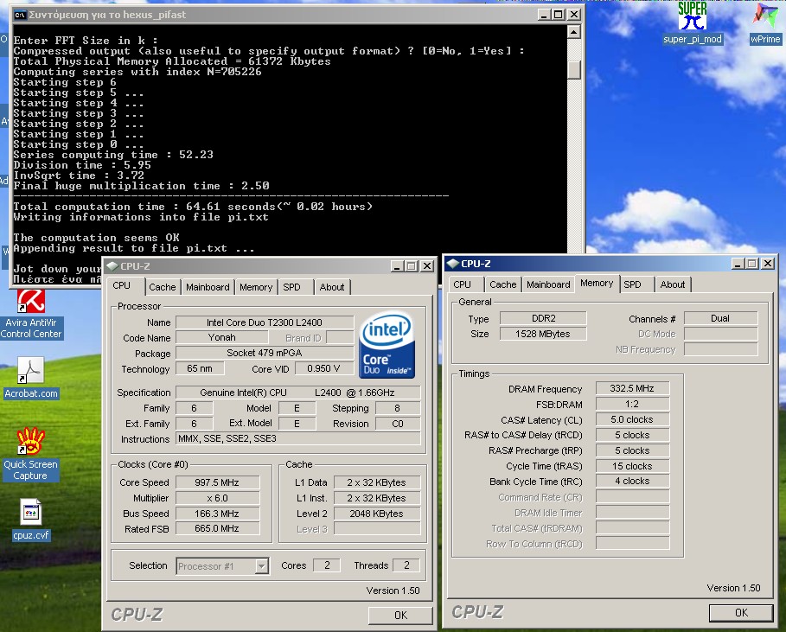
Task: Switch to Cache tab in left CPU-Z
Action: (x=162, y=287)
